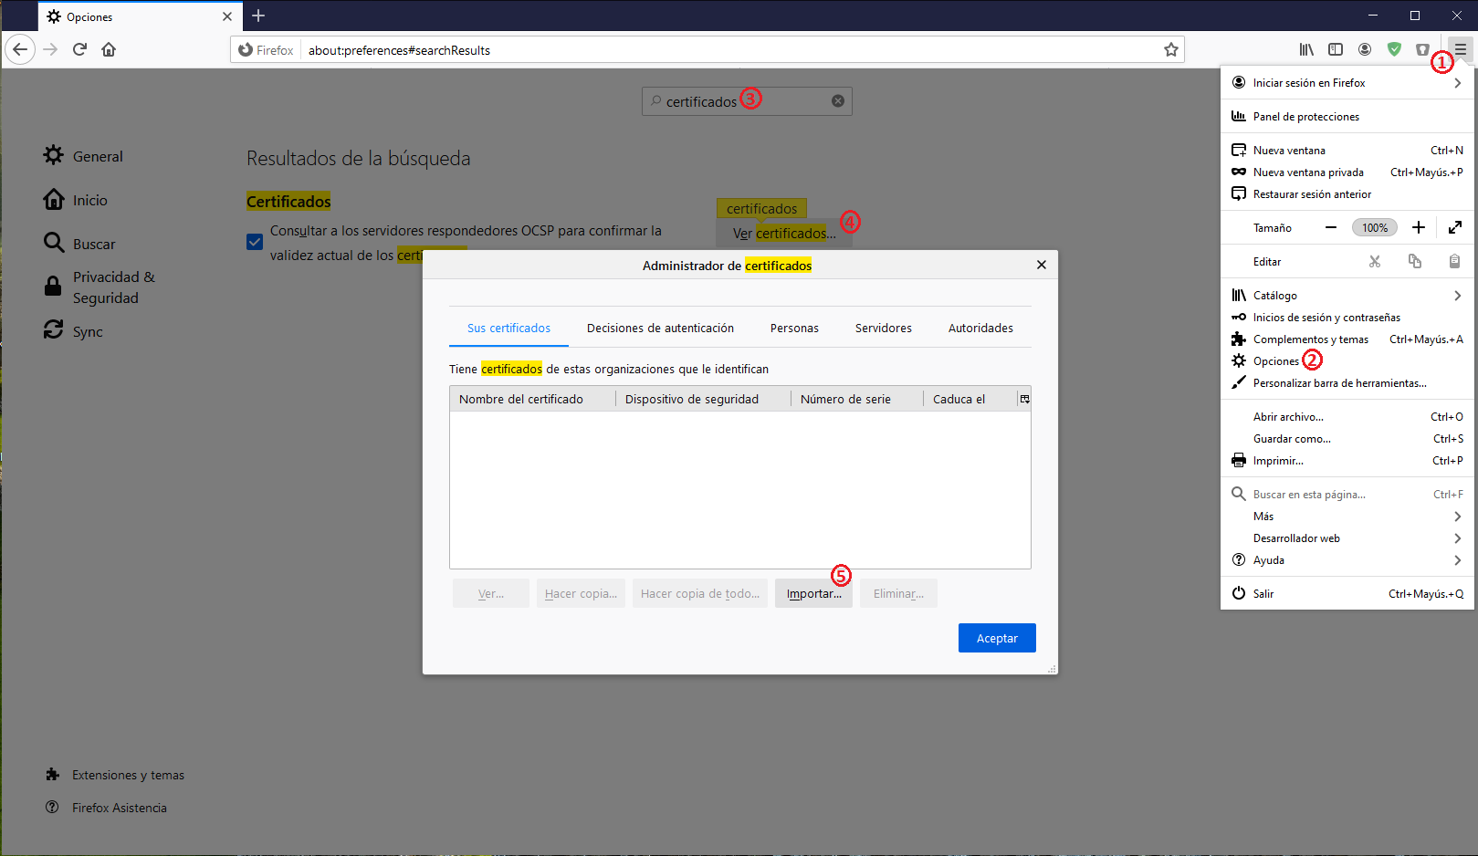Clear the certificados search field

pyautogui.click(x=838, y=101)
